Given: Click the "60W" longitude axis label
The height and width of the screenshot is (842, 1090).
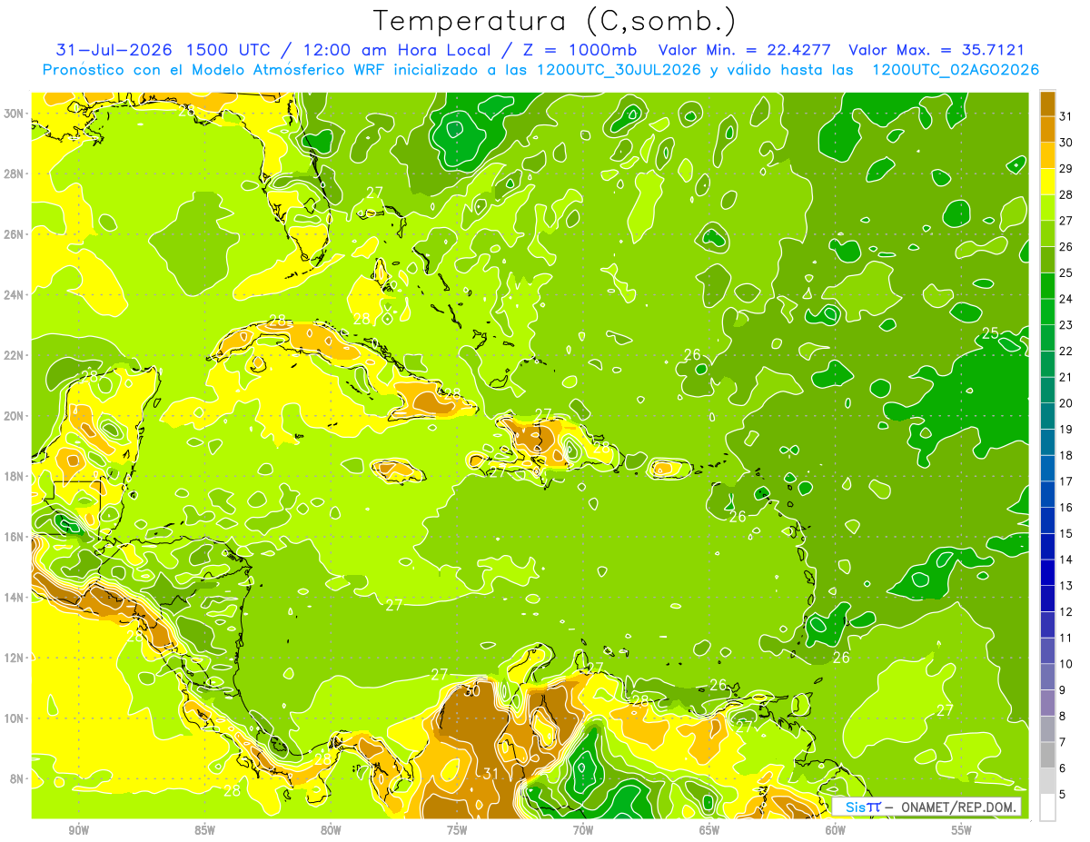Looking at the screenshot, I should pyautogui.click(x=836, y=830).
